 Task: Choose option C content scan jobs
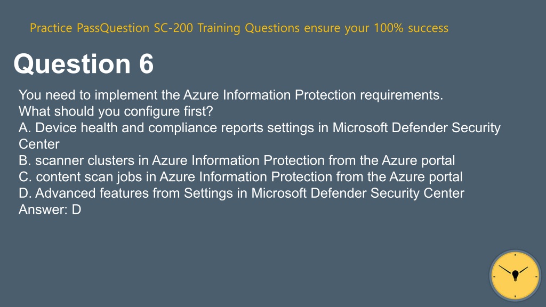[240, 177]
